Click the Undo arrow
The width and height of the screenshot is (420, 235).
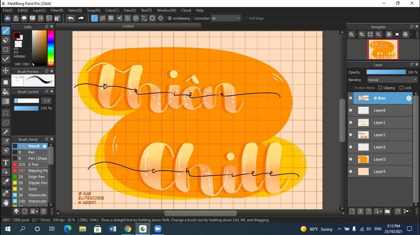(x=71, y=18)
